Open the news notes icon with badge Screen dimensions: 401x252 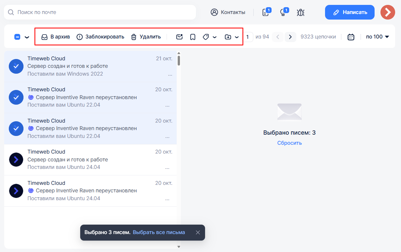click(x=265, y=12)
